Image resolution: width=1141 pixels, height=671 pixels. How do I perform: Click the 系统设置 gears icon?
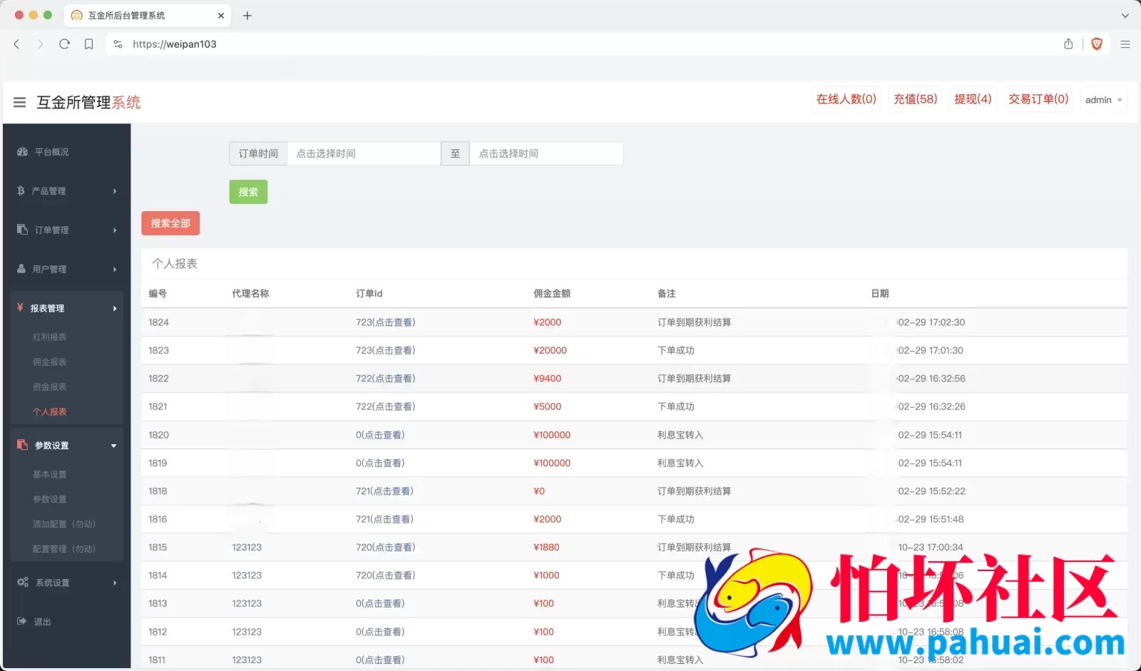click(x=23, y=583)
